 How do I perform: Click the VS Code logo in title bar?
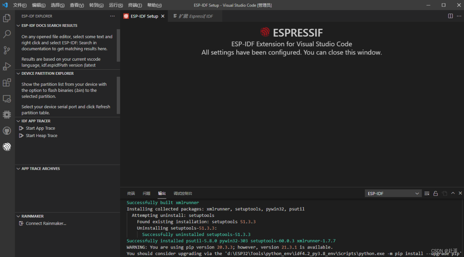pyautogui.click(x=5, y=5)
